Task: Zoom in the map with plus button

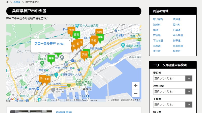Action: [x=136, y=85]
